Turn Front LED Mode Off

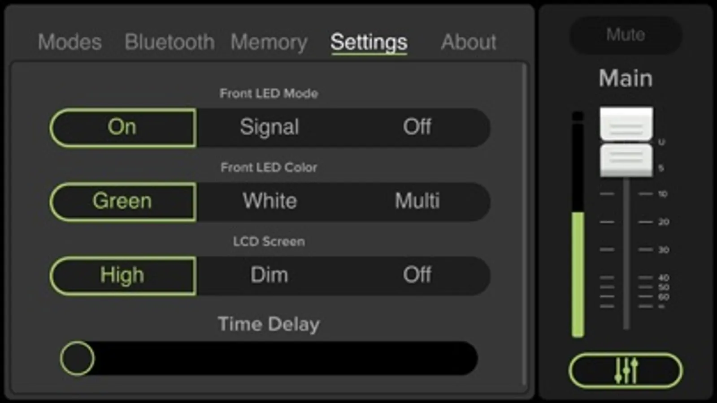(417, 127)
